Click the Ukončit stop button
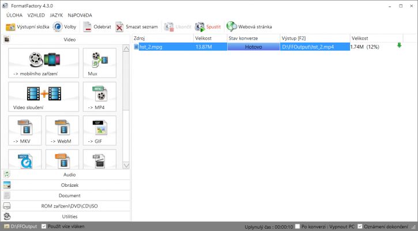 (178, 27)
